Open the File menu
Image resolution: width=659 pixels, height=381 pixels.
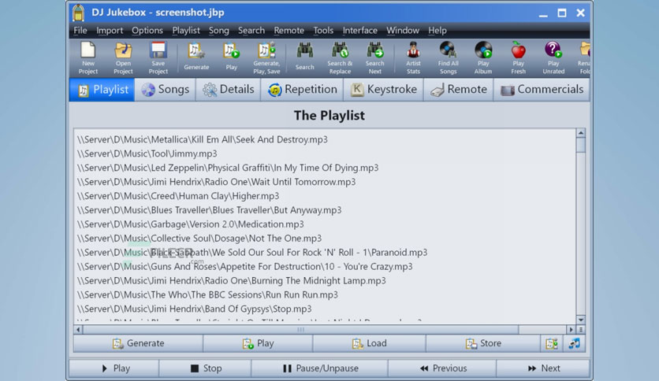80,31
